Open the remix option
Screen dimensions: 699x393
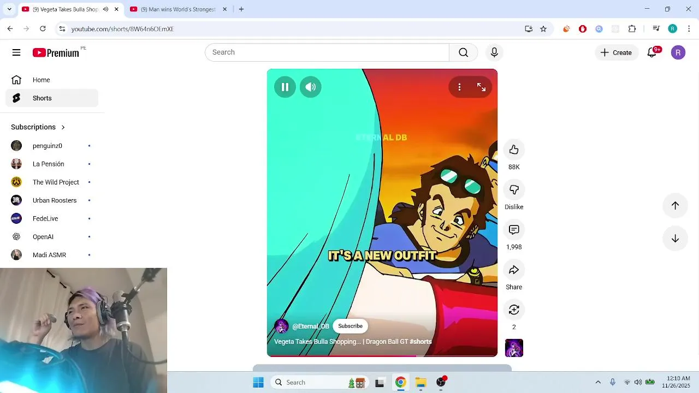[514, 309]
